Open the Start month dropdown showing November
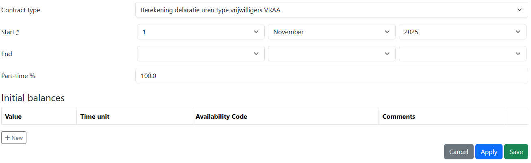This screenshot has width=531, height=163. coord(331,32)
